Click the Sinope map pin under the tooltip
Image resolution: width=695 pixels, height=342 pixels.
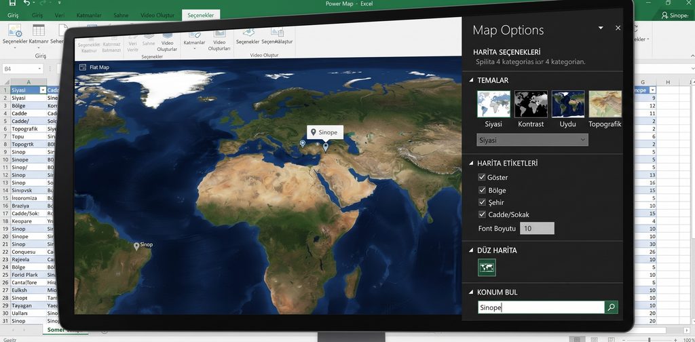tap(325, 147)
